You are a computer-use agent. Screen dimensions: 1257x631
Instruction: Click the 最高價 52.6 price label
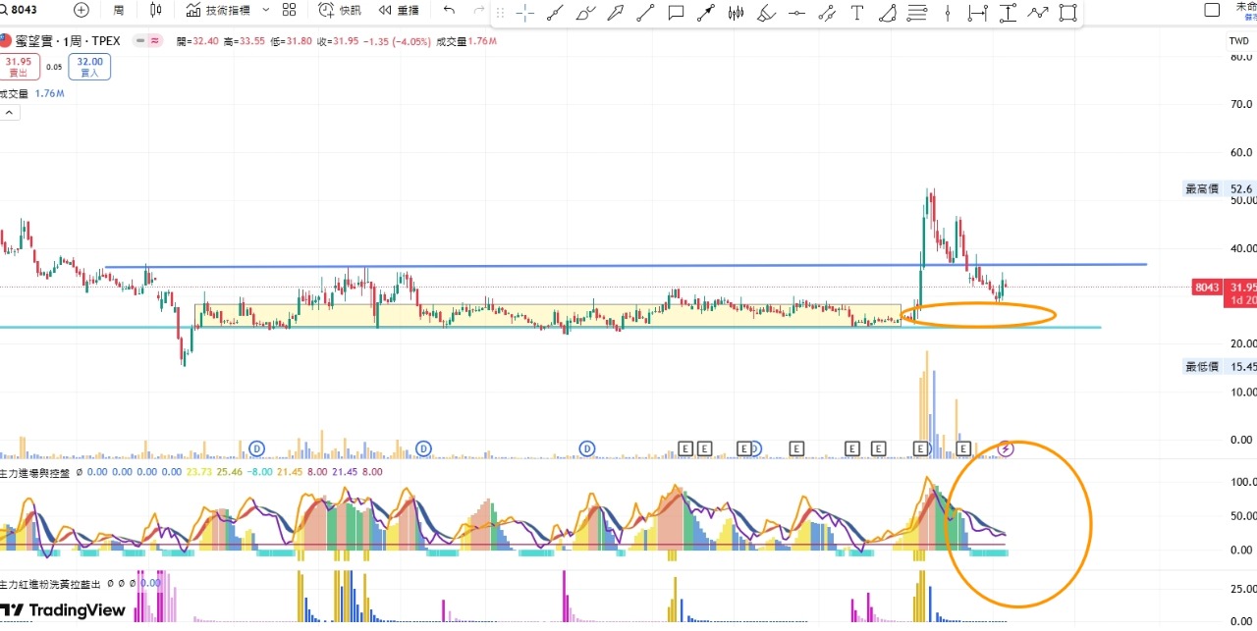tap(1220, 188)
